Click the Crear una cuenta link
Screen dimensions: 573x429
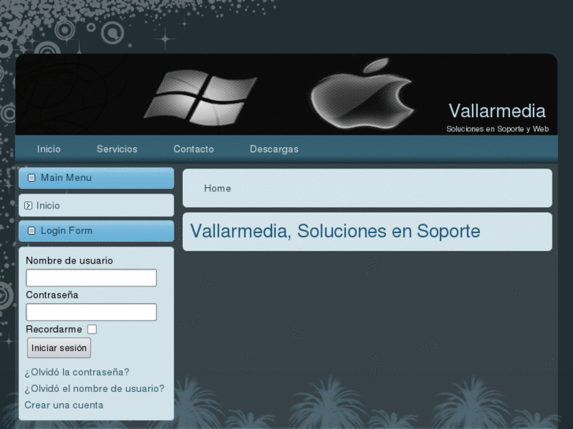(64, 405)
